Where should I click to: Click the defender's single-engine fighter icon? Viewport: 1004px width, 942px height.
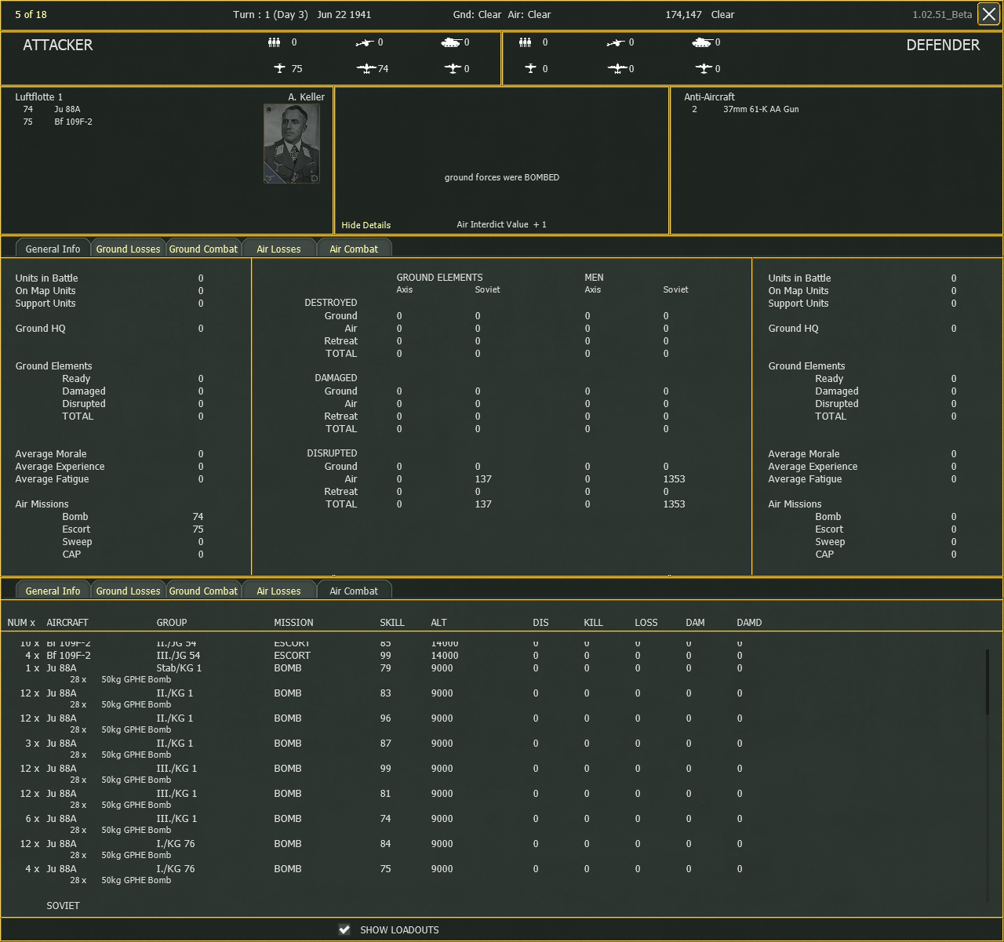coord(531,68)
